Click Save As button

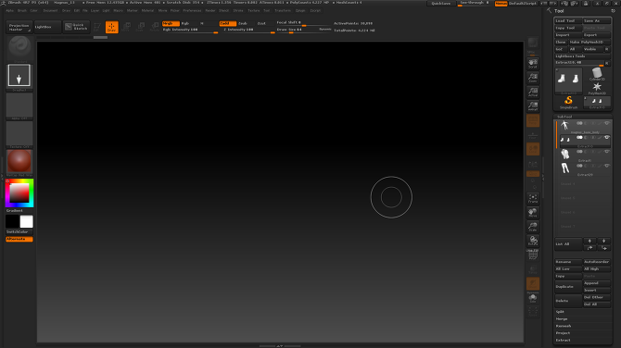(597, 20)
